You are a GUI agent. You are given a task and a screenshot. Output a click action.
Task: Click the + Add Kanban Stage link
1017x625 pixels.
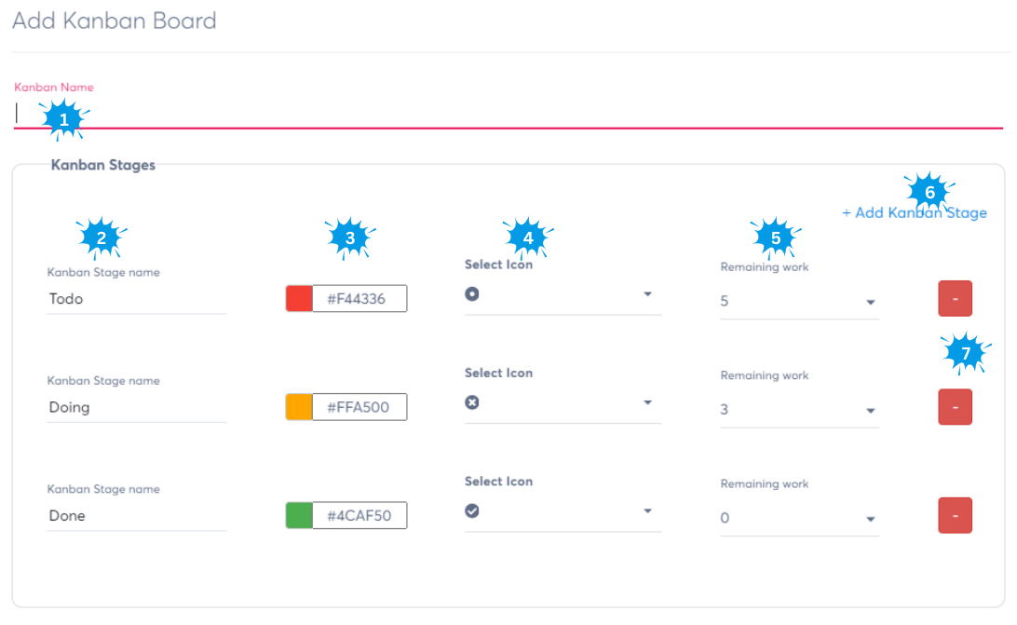click(914, 213)
